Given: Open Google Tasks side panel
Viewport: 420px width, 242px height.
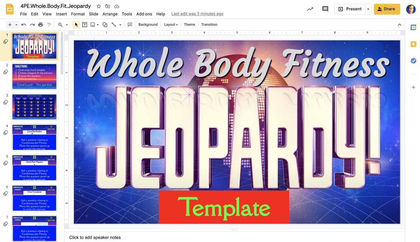Looking at the screenshot, I should 413,61.
